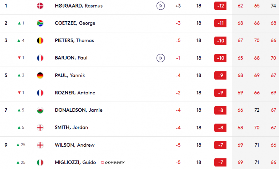Screen dimensions: 279x169
Task: Click the Belgium flag beside Pieters
Action: coord(40,40)
